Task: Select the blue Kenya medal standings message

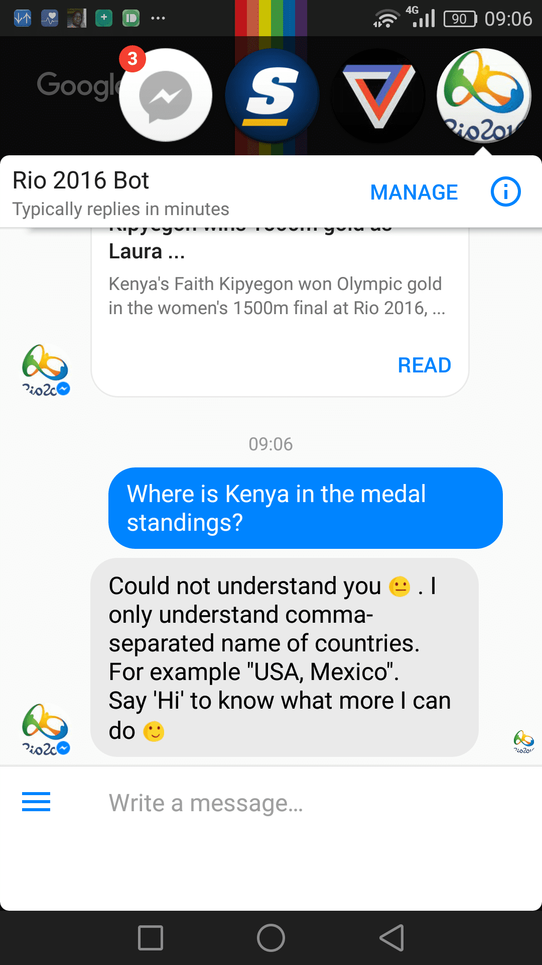Action: (x=306, y=508)
